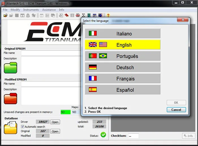
Task: Select Español language option
Action: click(122, 89)
